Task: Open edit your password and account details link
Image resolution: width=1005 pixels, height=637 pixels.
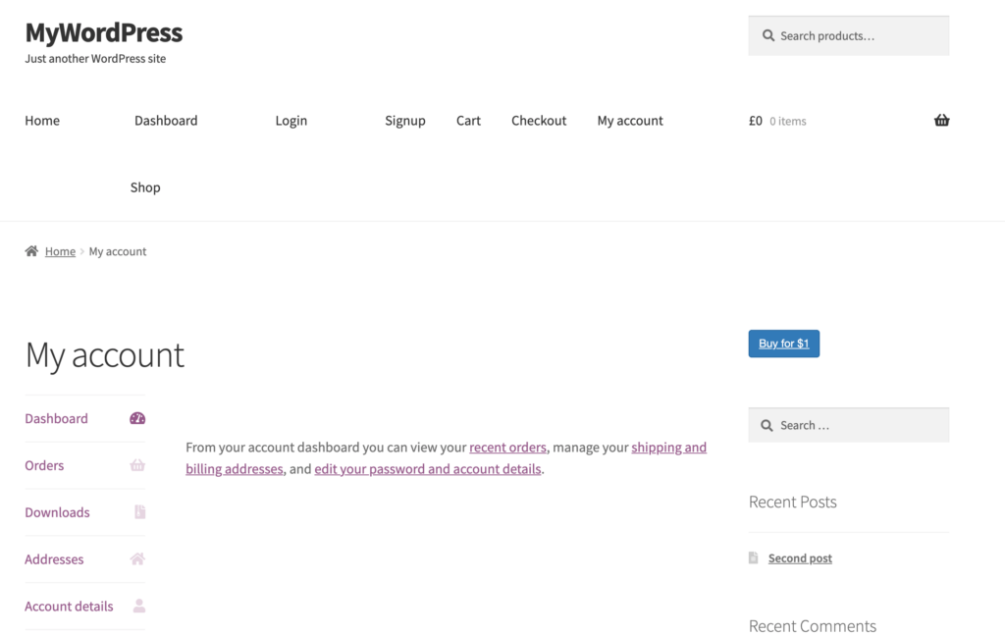Action: coord(428,469)
